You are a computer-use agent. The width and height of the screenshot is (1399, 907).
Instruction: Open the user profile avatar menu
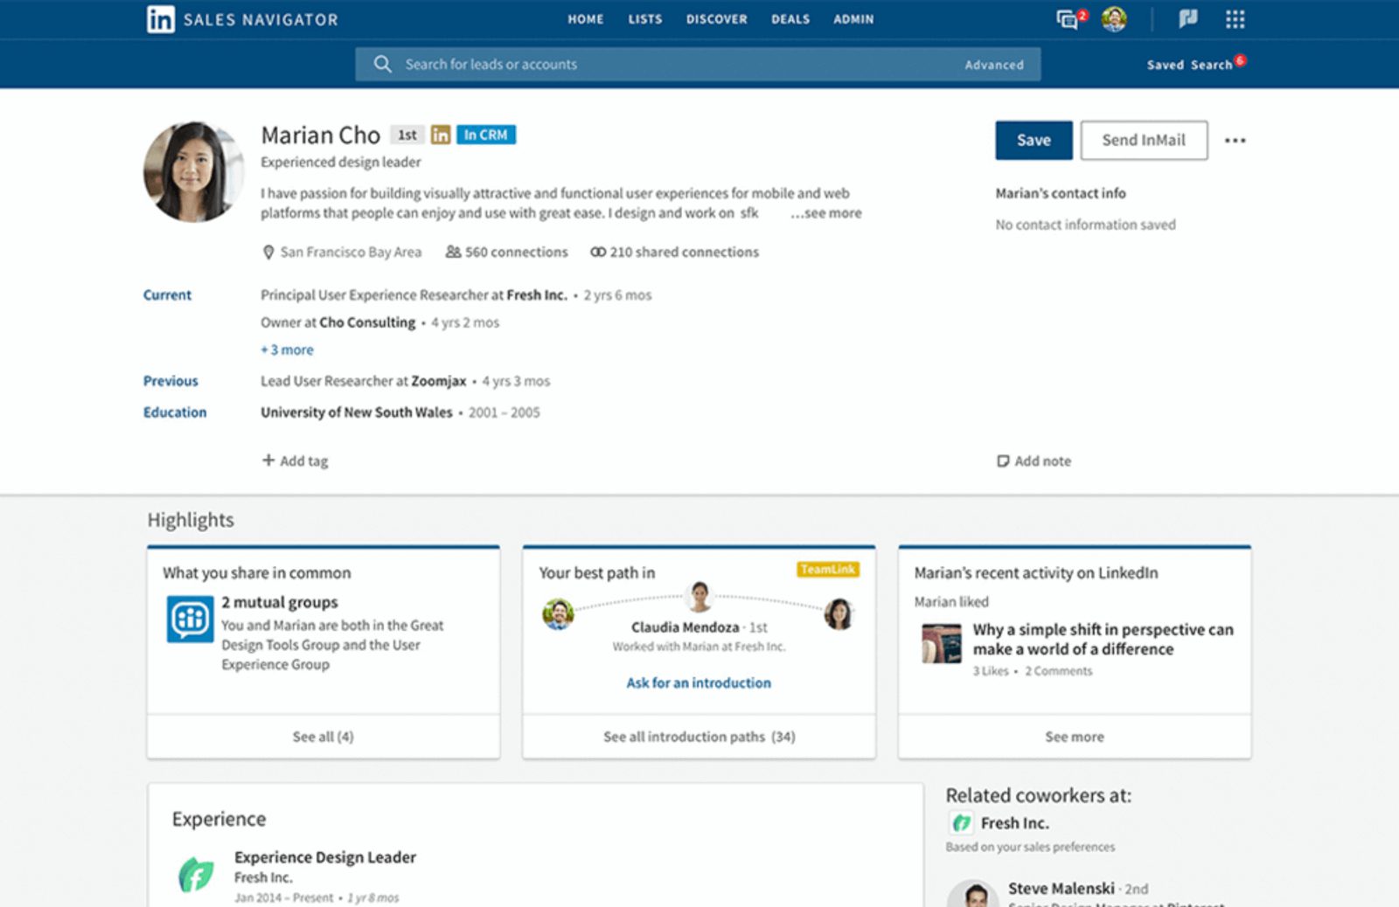(1114, 19)
